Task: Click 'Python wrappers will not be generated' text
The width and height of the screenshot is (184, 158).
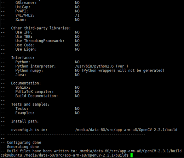Action: [123, 71]
